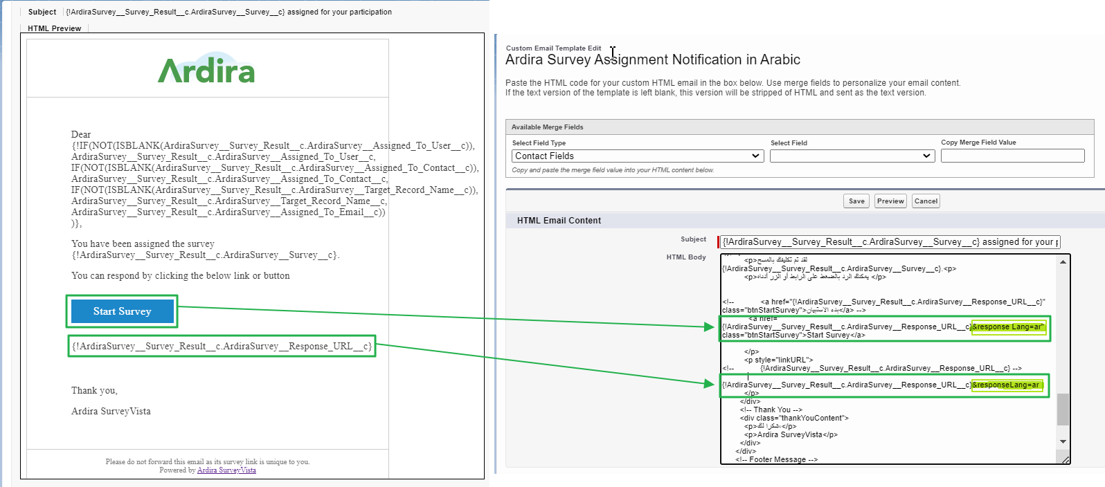Click the 'Thank you,' text in preview

(94, 391)
